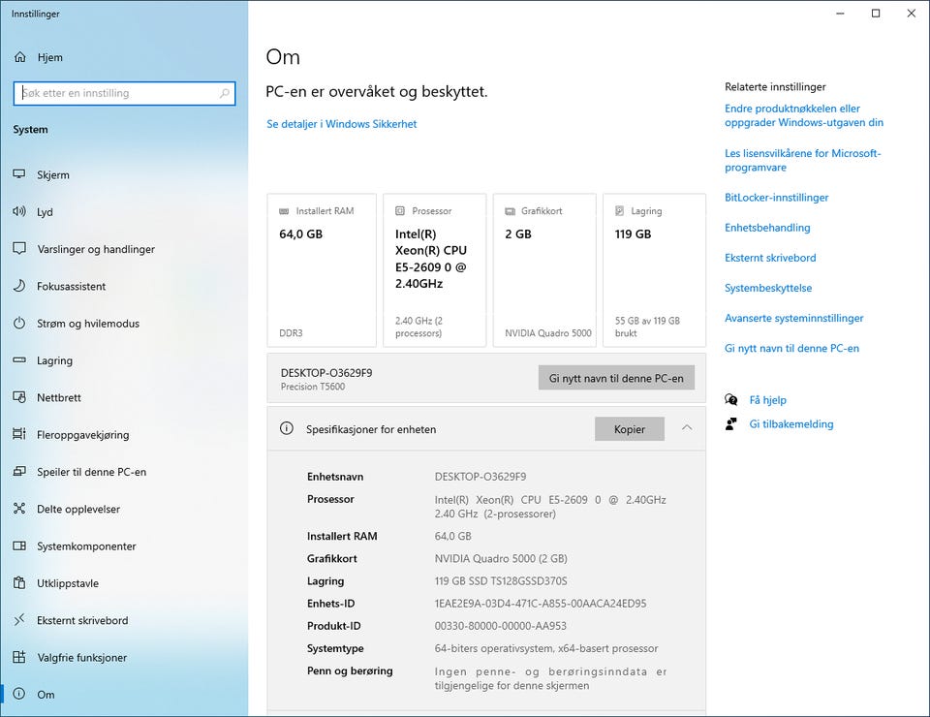Click Gi nytt navn til denne PC-en button
The width and height of the screenshot is (930, 717).
pyautogui.click(x=616, y=378)
